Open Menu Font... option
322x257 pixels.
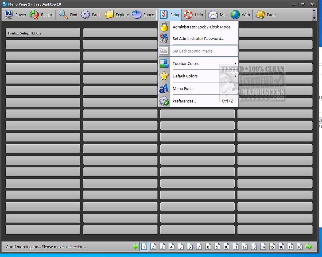click(198, 89)
